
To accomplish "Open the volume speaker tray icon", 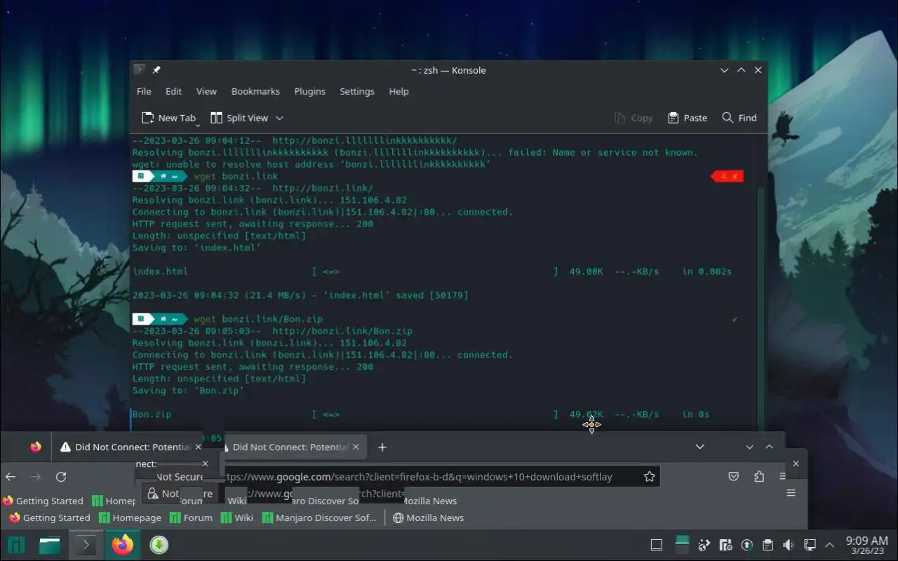I will 789,545.
